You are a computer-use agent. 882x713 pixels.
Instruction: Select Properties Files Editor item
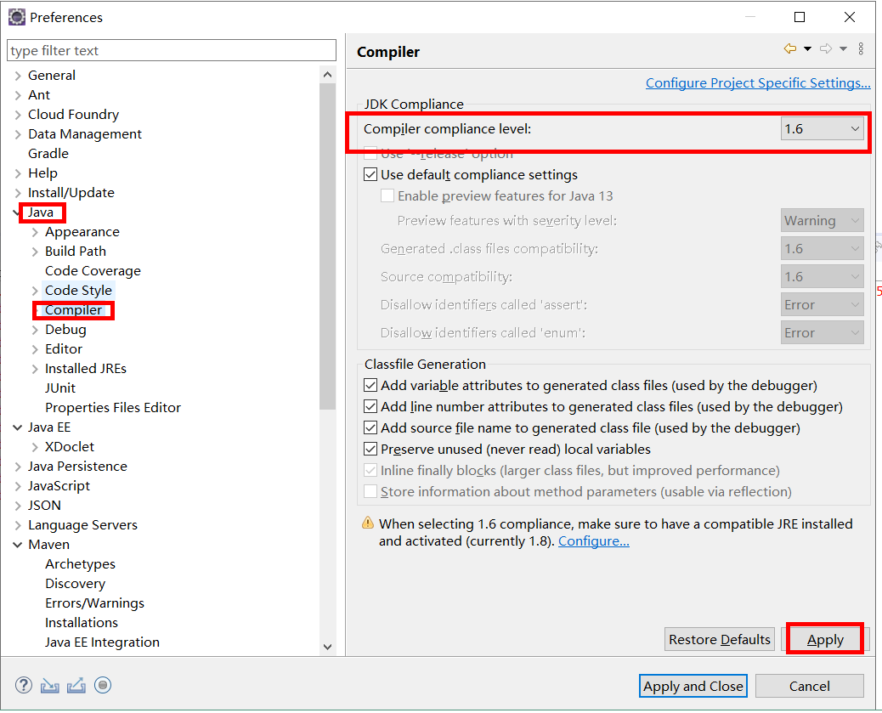[113, 408]
